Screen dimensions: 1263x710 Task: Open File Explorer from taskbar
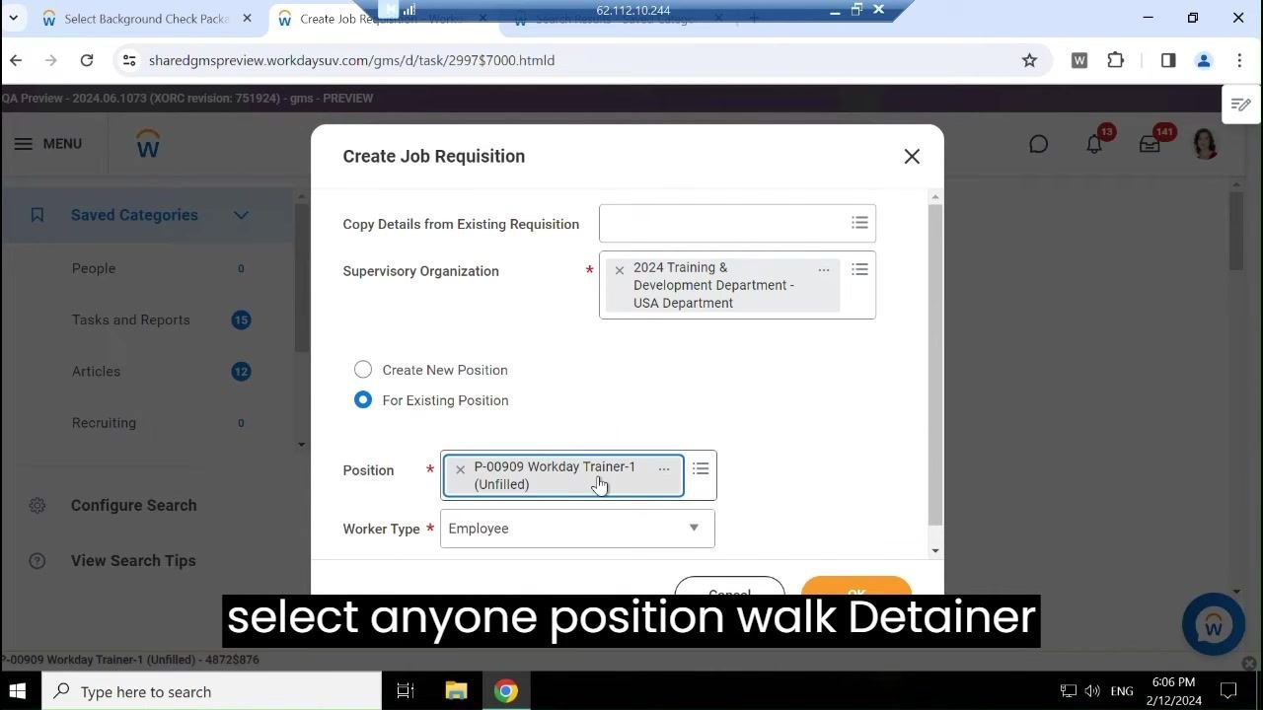(456, 691)
